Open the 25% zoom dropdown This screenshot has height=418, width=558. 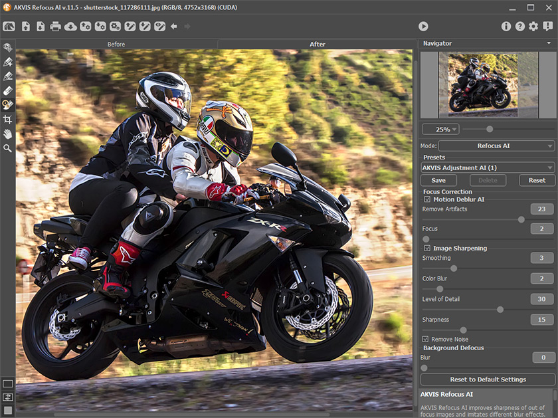pos(440,129)
